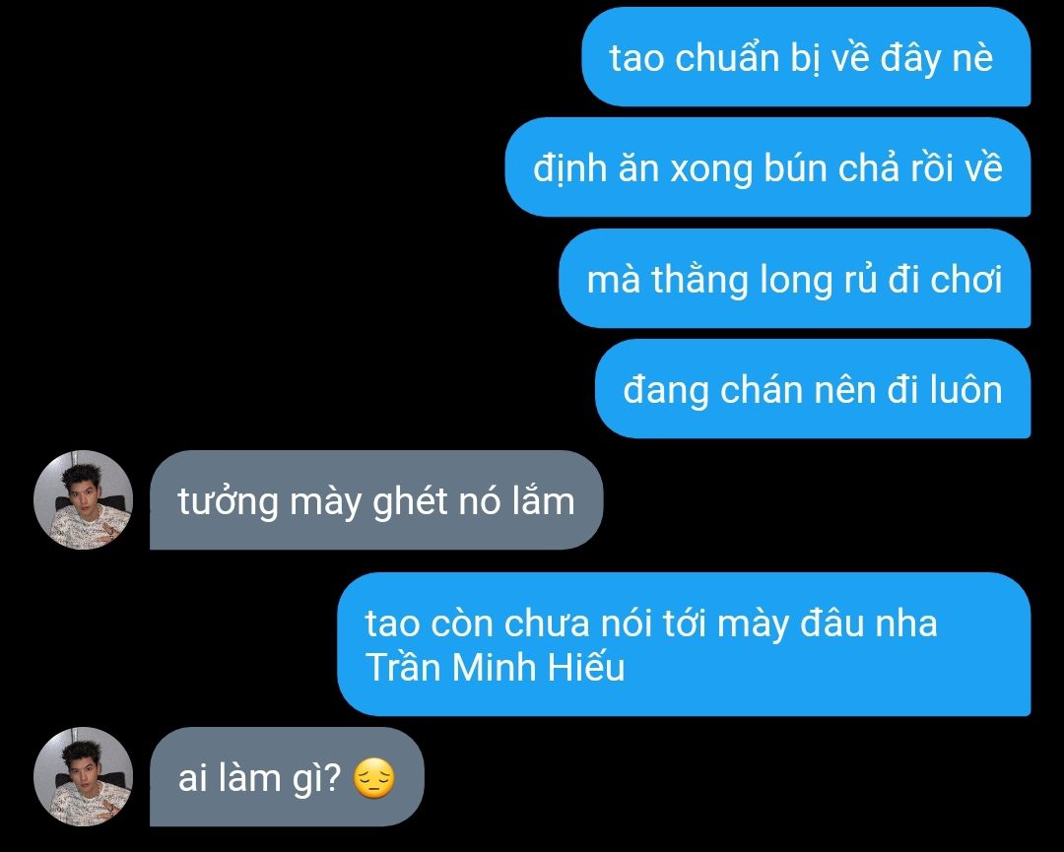1064x852 pixels.
Task: Select the message 'mà thằng long rủ đi chơi'
Action: click(795, 278)
